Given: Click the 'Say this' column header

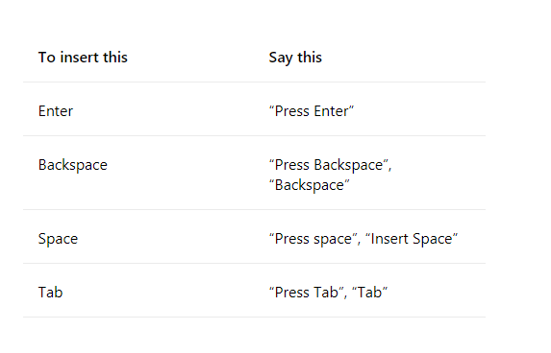Looking at the screenshot, I should (x=295, y=58).
